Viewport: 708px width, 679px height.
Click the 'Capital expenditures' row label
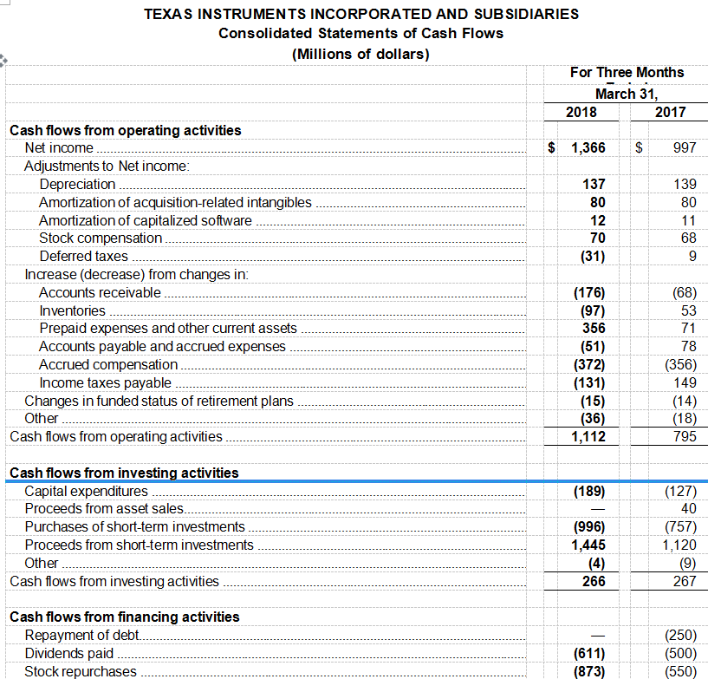pos(87,491)
